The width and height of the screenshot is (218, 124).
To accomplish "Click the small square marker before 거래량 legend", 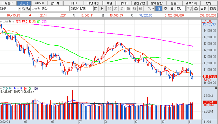I will click(1, 88).
